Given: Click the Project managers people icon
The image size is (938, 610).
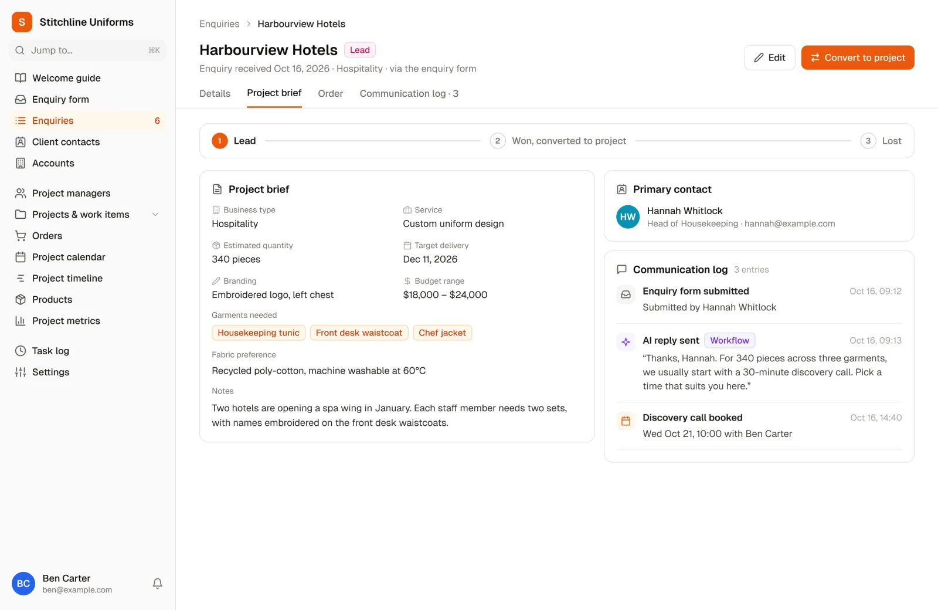Looking at the screenshot, I should 21,193.
